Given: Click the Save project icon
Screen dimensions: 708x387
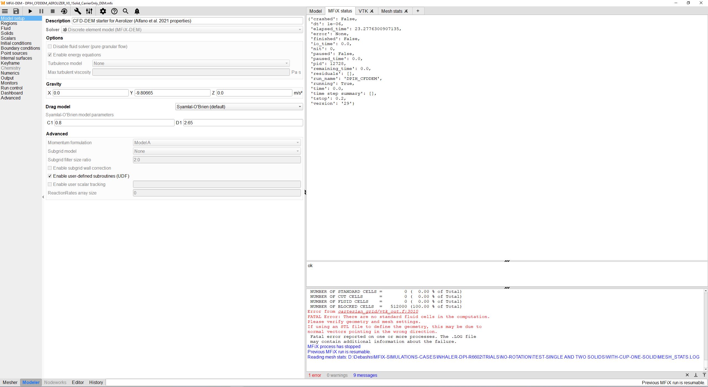Looking at the screenshot, I should click(x=16, y=11).
